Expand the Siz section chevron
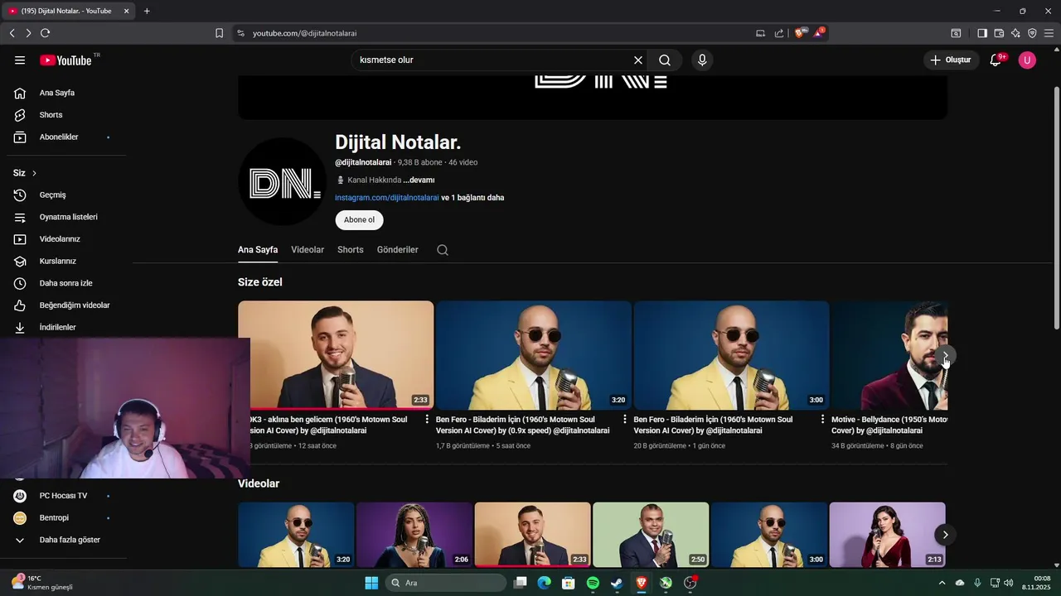This screenshot has width=1061, height=596. click(x=34, y=173)
